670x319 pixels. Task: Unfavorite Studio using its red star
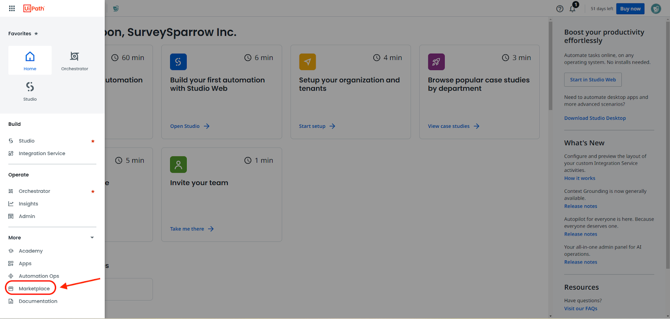[93, 141]
